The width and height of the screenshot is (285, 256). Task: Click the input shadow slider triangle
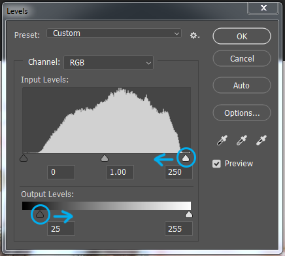24,158
